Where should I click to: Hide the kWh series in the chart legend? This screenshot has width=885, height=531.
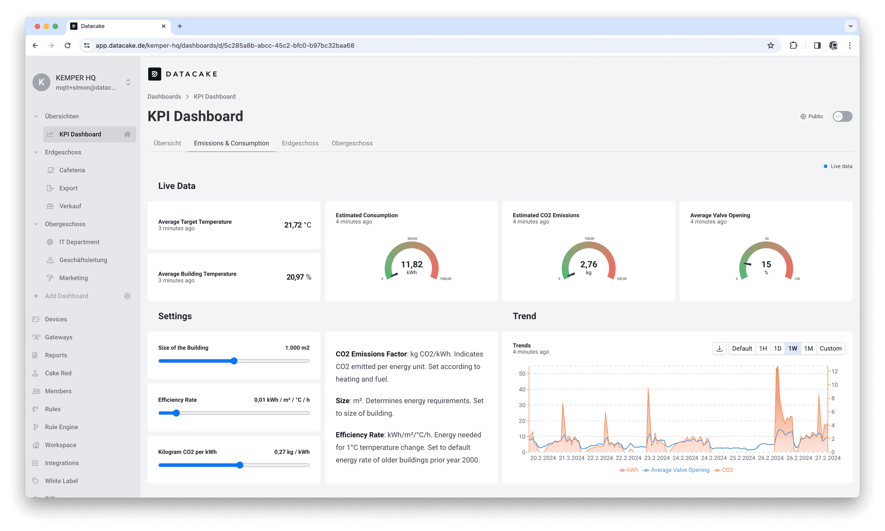tap(629, 470)
